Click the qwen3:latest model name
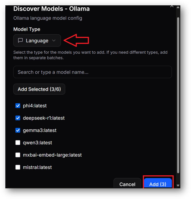This screenshot has height=199, width=191. pos(37,143)
